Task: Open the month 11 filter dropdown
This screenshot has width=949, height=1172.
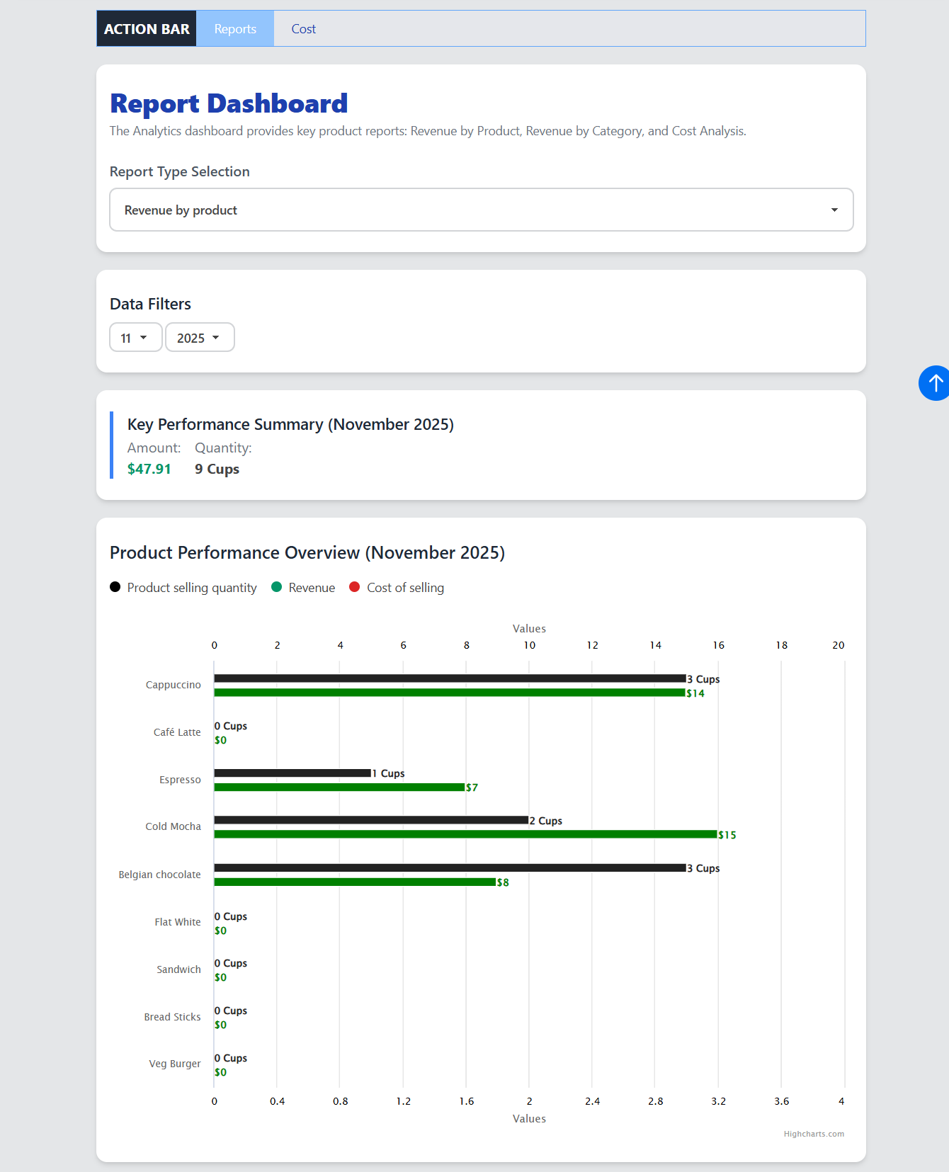Action: tap(135, 338)
